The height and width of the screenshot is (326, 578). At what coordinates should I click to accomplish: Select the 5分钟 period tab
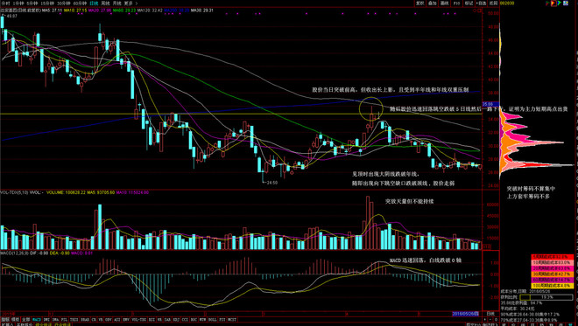pyautogui.click(x=32, y=3)
